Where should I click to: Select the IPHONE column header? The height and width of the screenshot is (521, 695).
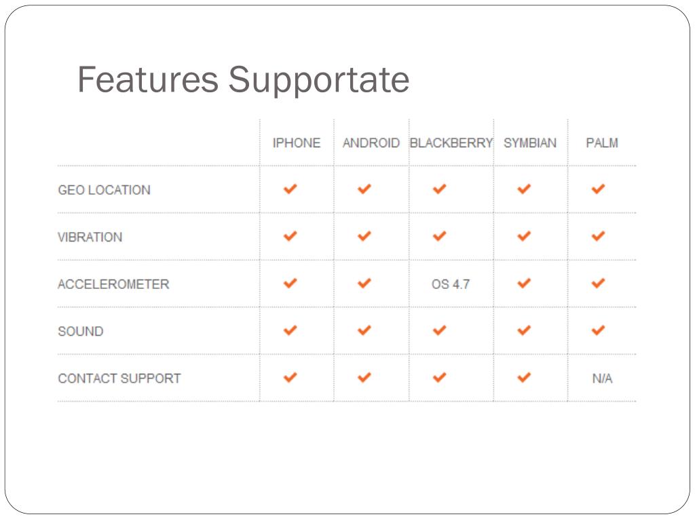tap(297, 143)
